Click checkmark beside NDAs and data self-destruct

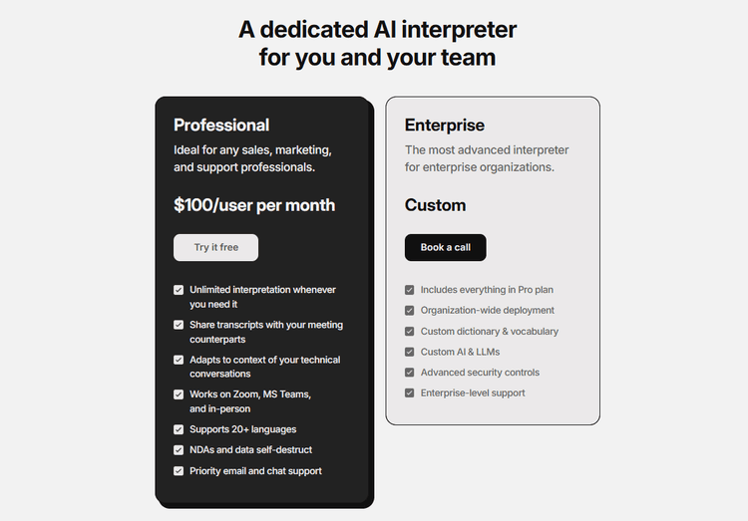tap(179, 450)
